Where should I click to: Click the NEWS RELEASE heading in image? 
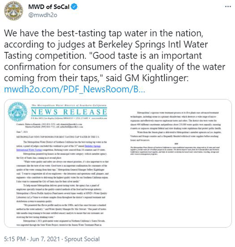69,112
